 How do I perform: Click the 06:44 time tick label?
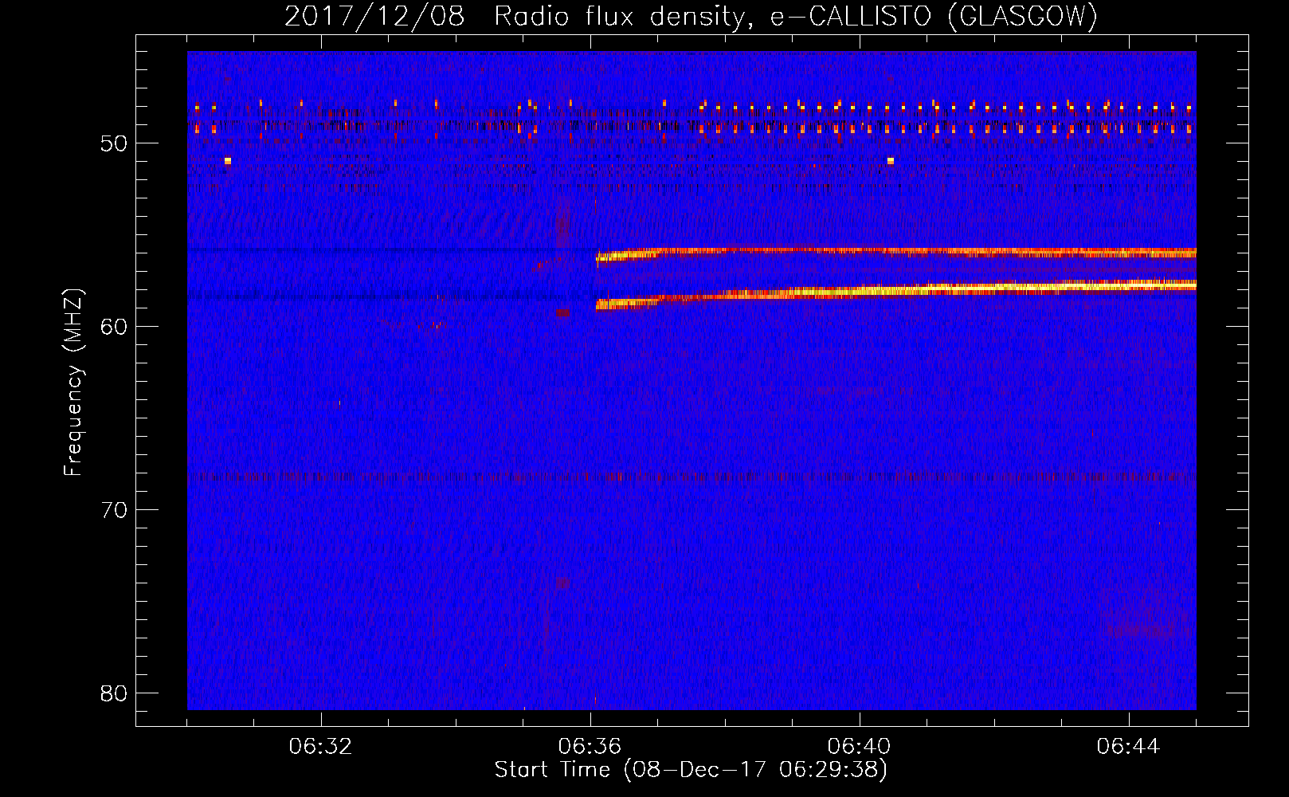[x=1129, y=747]
